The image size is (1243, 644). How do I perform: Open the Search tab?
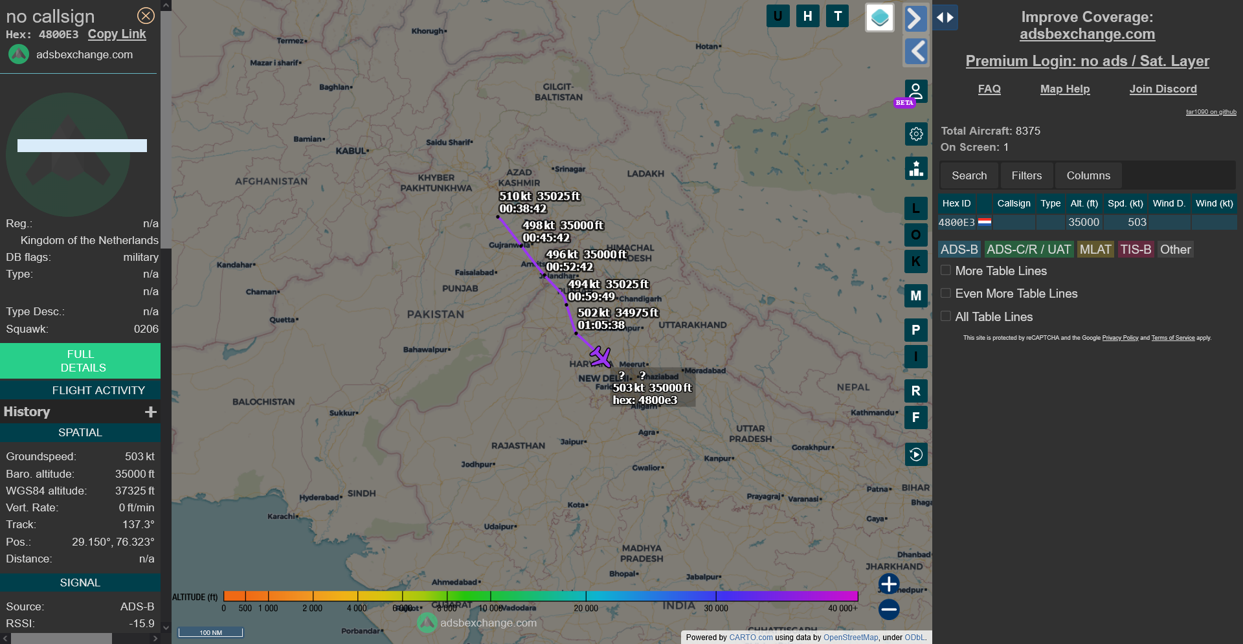pos(969,175)
